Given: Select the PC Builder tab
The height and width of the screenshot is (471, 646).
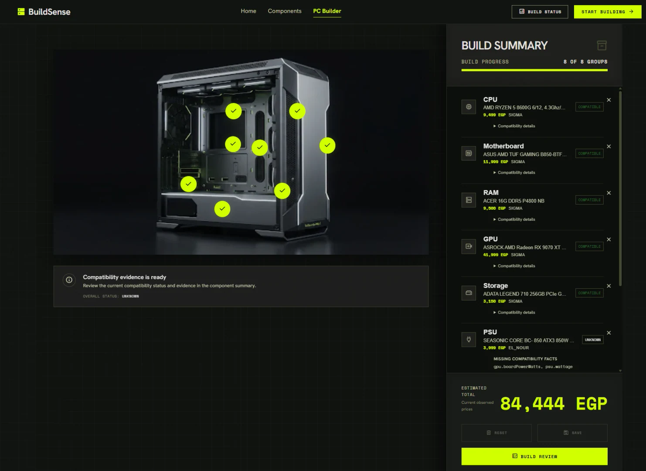Looking at the screenshot, I should pyautogui.click(x=327, y=11).
